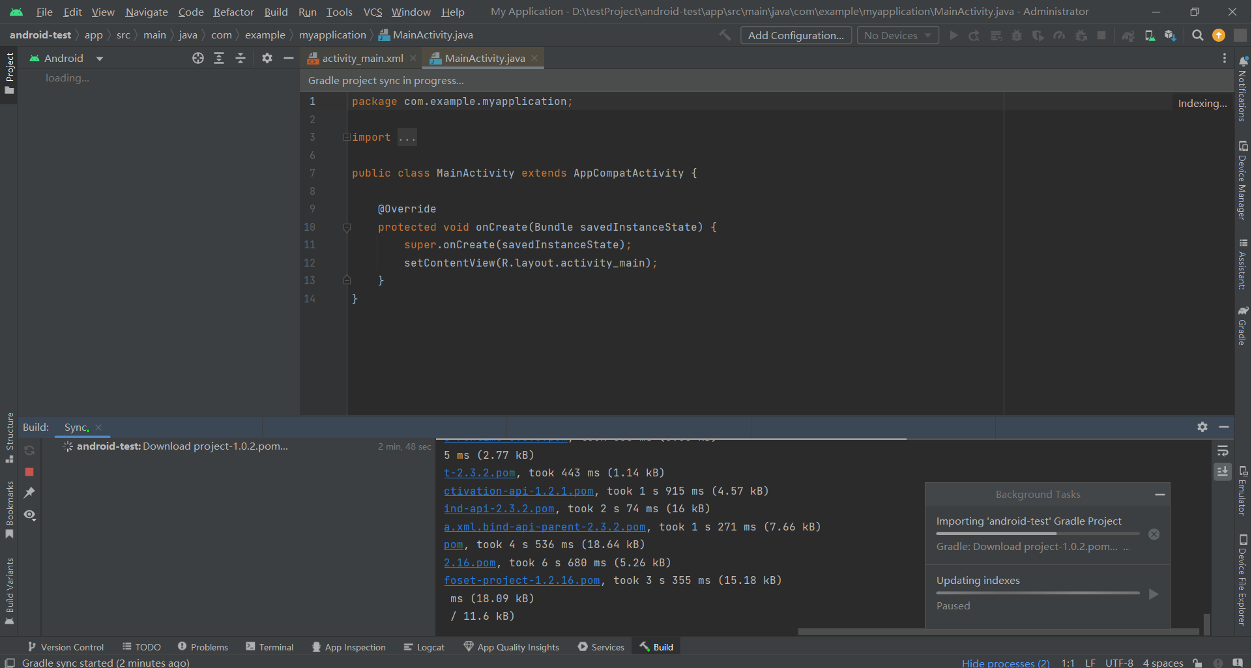Open the Device Manager toolbar icon

[x=1150, y=35]
